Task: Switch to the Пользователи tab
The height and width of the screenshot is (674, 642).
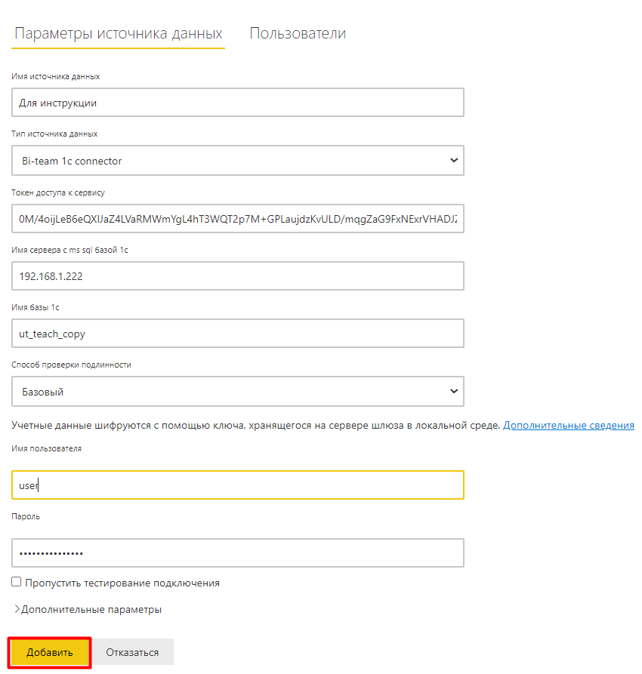Action: [298, 34]
